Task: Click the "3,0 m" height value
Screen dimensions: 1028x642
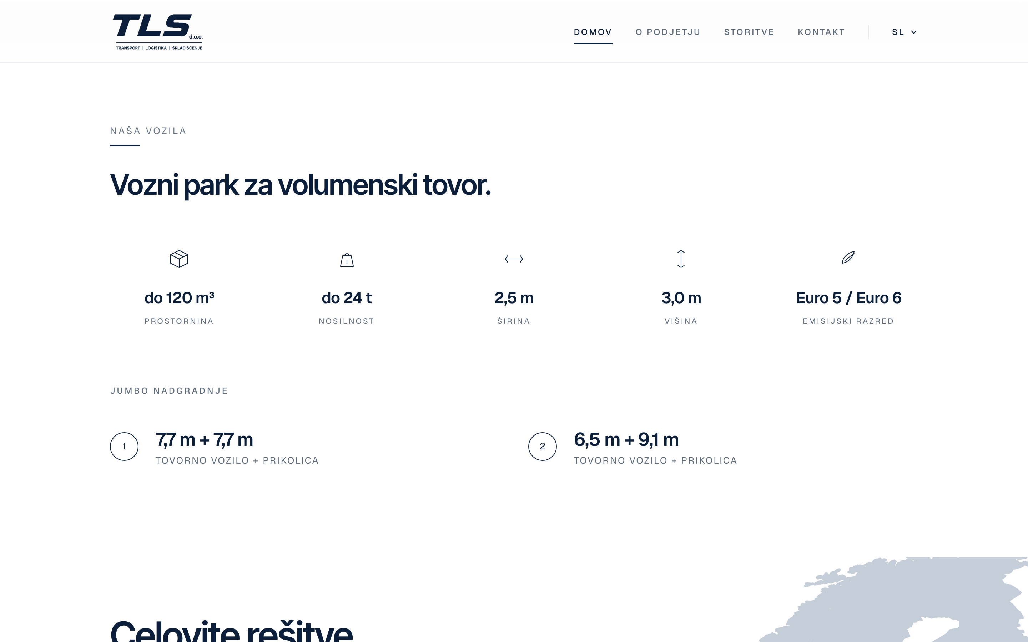Action: 681,298
